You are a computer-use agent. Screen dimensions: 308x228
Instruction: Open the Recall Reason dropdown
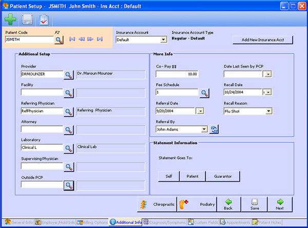[x=268, y=111]
